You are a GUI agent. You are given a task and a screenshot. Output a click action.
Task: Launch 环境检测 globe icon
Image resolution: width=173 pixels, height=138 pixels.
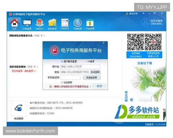pos(77,23)
